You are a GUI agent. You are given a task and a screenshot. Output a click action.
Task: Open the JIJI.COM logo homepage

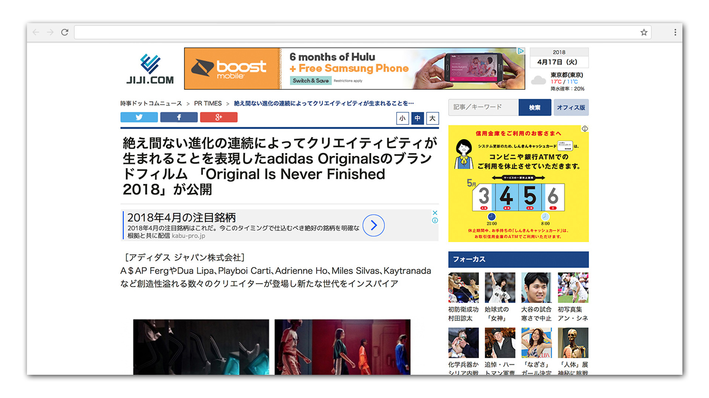[x=150, y=69]
